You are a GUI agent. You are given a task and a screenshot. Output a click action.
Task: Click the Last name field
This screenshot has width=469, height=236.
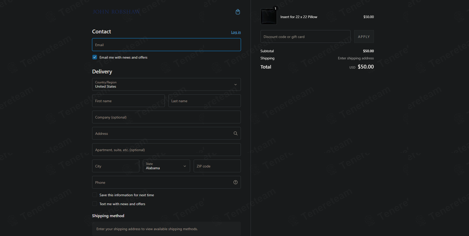[205, 101]
